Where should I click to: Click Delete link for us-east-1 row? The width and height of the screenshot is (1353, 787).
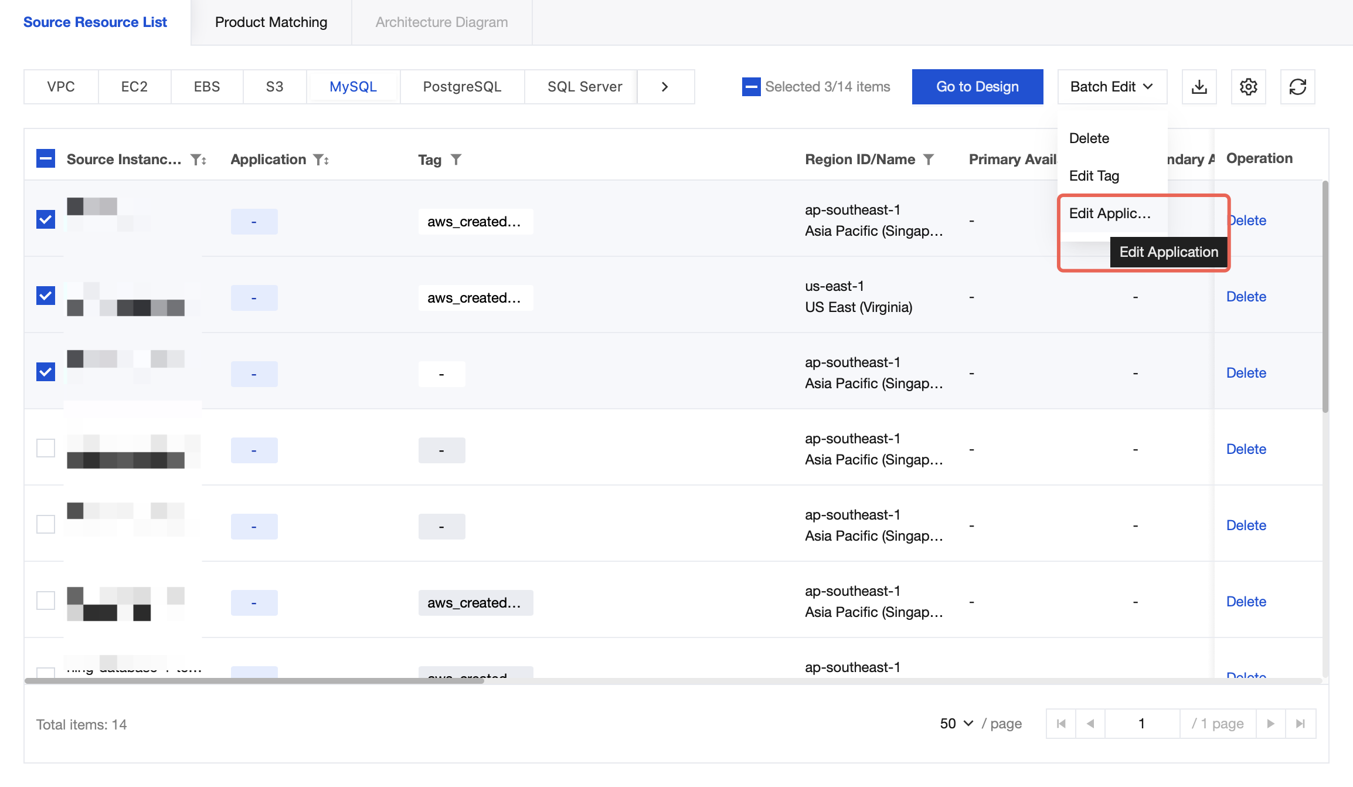pyautogui.click(x=1246, y=297)
